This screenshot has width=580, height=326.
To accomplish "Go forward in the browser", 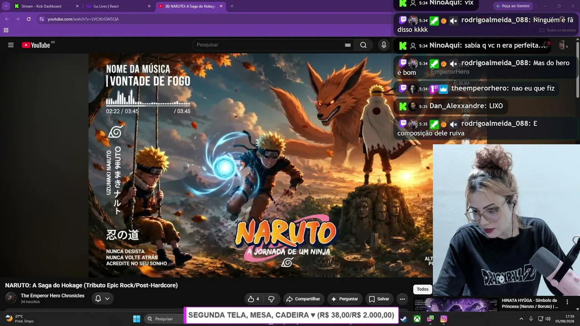I will 18,19.
